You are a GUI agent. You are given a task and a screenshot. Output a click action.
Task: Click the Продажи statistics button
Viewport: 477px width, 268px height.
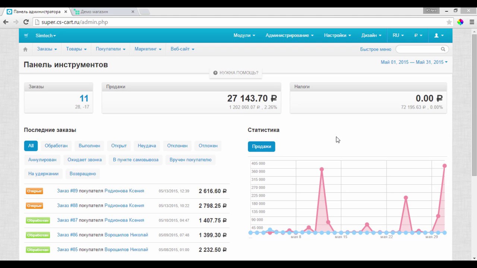point(262,146)
